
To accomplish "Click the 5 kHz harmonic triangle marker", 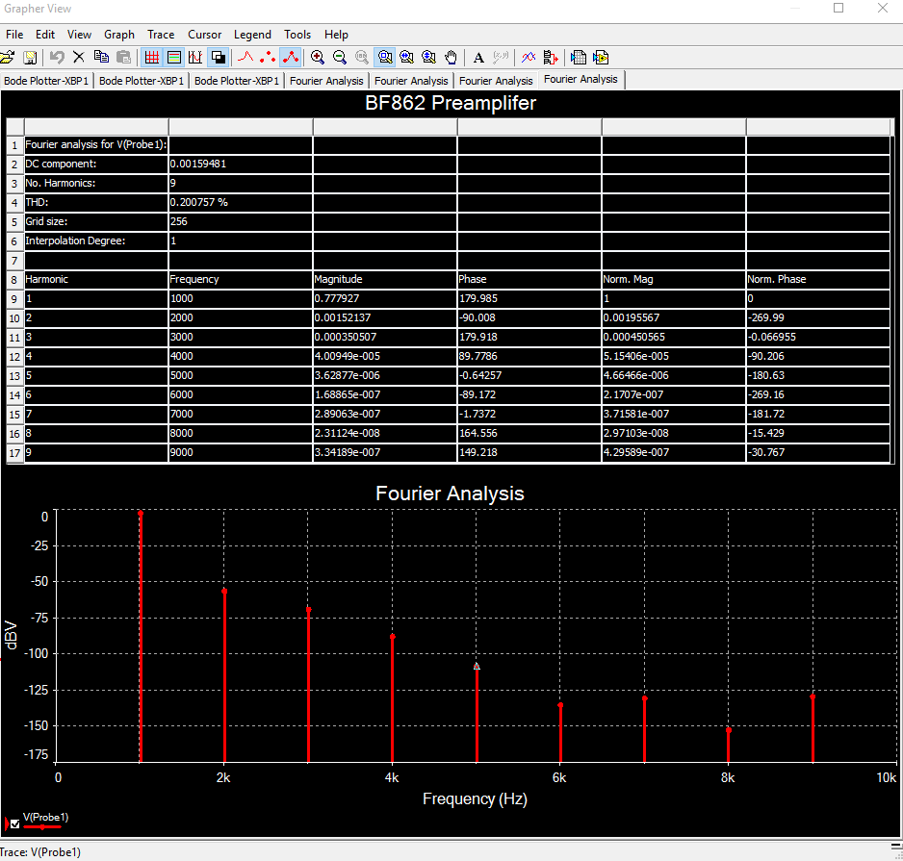I will (x=477, y=667).
